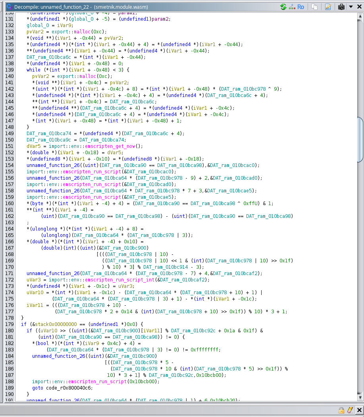
Task: Click the blue Ro toolbar icon
Action: point(300,7)
